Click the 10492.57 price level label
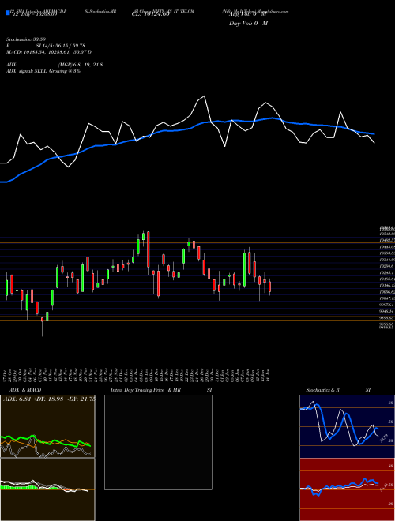Viewport: 395px width, 521px height. [x=387, y=240]
